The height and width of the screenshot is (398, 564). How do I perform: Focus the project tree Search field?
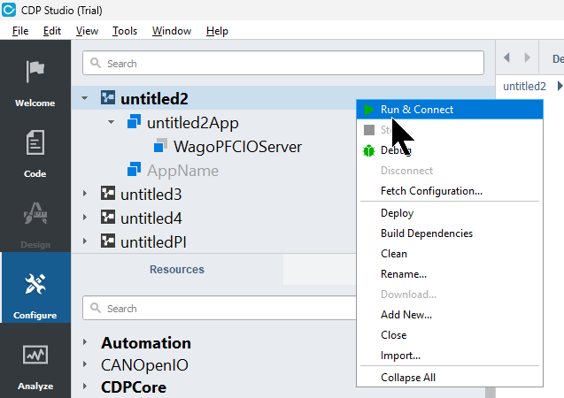(283, 63)
